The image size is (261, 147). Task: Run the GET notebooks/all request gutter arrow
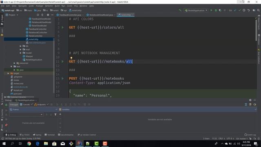tap(63, 61)
